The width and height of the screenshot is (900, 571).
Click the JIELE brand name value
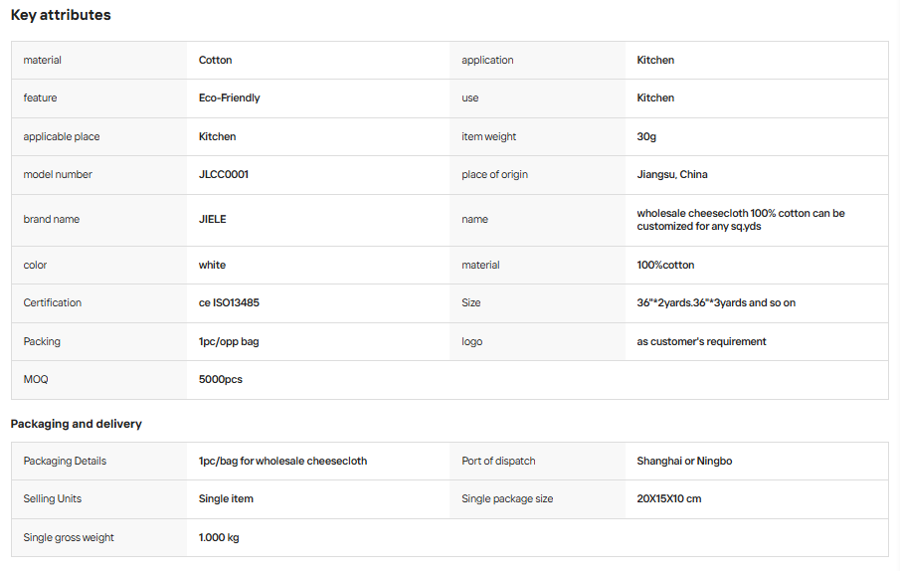pyautogui.click(x=213, y=219)
